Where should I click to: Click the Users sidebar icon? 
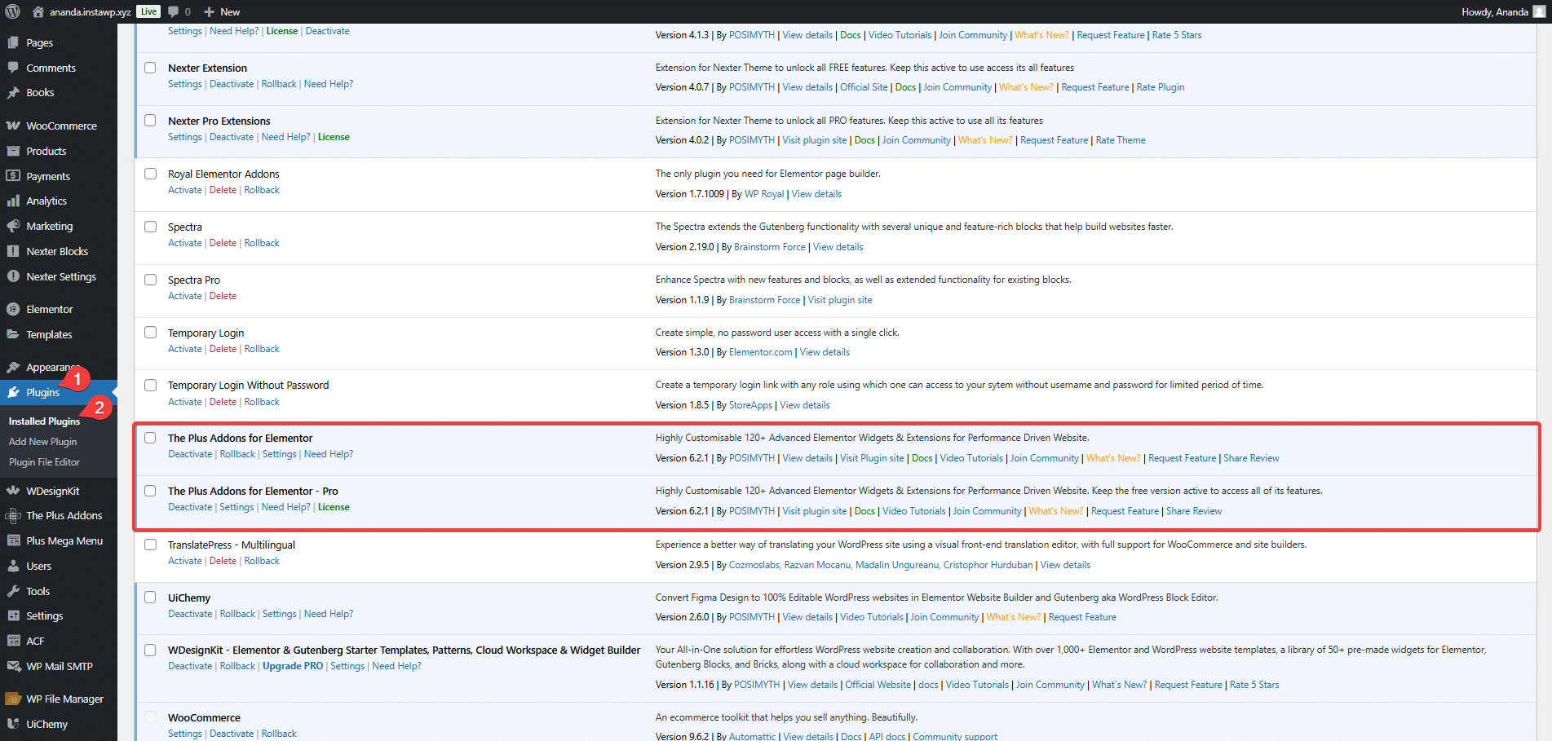[13, 566]
